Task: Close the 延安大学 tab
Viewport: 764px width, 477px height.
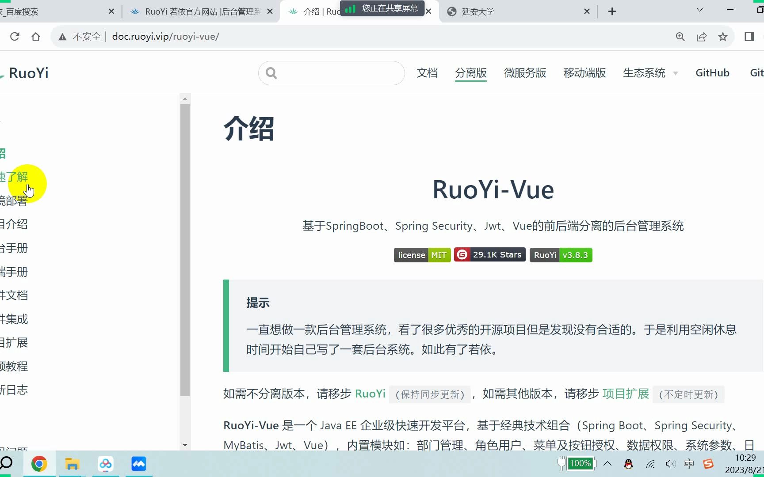Action: 587,11
